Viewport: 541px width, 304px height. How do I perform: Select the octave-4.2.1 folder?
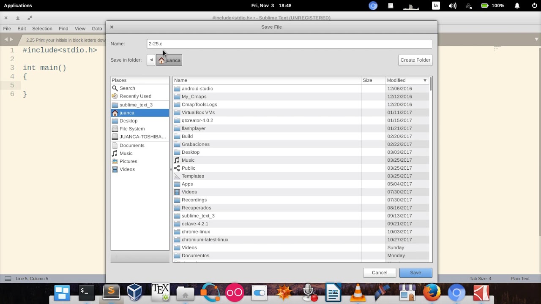301,224
